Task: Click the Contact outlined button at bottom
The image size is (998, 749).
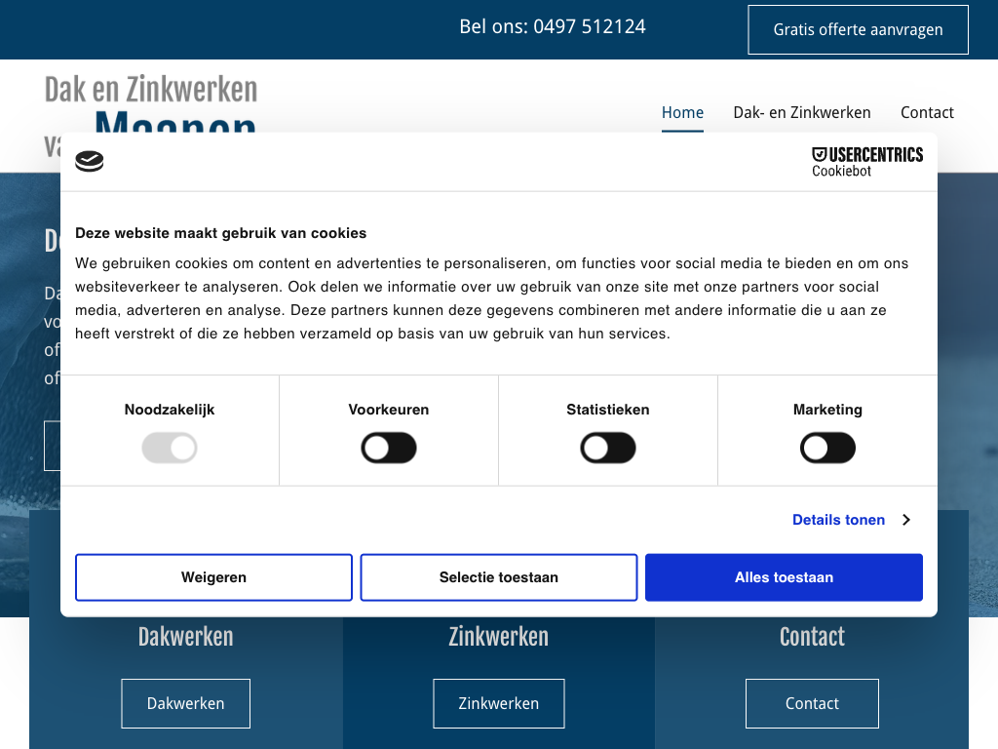Action: coord(812,703)
